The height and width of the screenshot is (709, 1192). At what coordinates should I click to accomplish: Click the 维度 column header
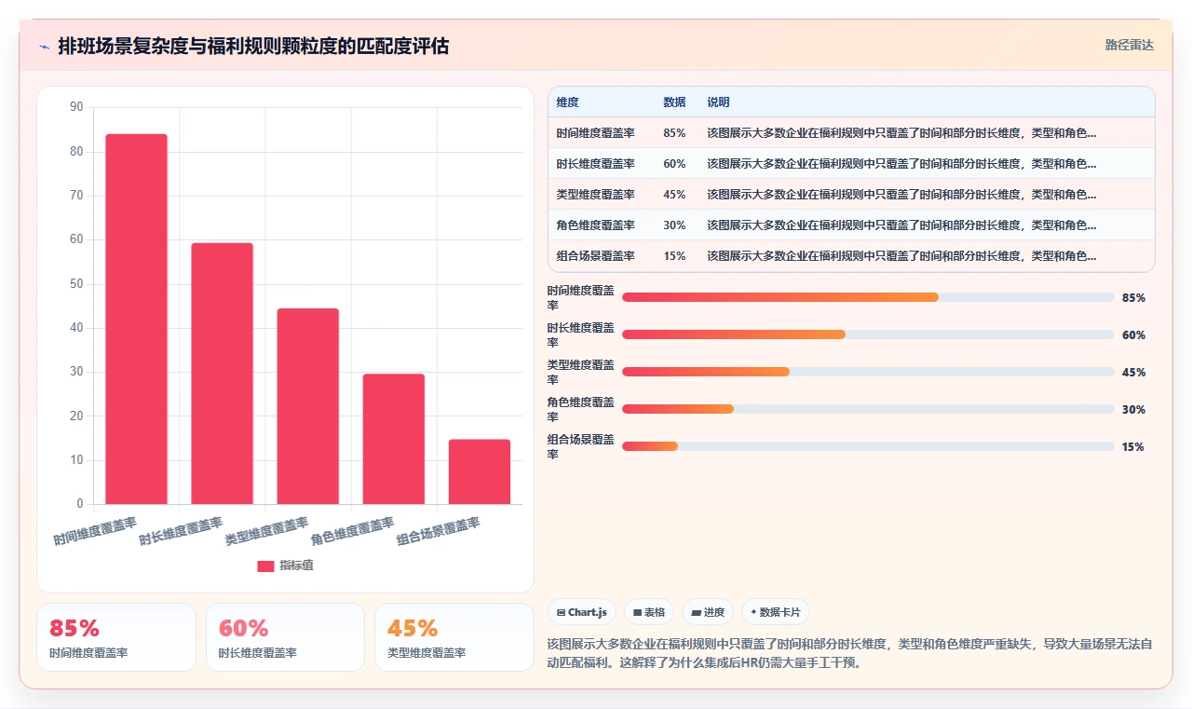coord(568,102)
